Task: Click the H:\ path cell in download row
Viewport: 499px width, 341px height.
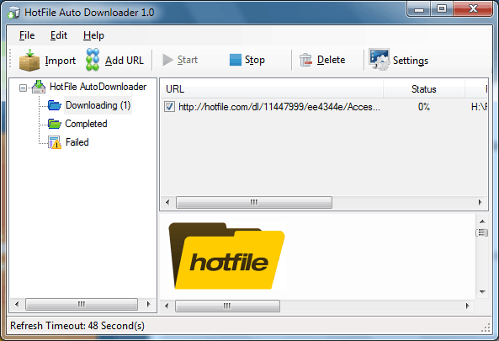Action: click(479, 107)
